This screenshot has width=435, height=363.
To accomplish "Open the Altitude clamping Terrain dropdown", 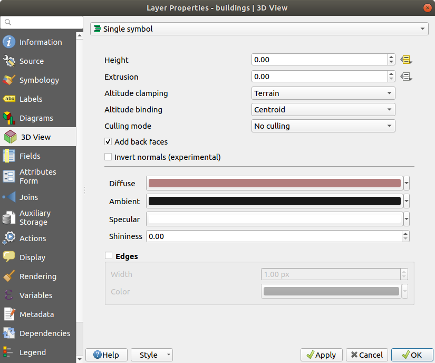I will 323,93.
